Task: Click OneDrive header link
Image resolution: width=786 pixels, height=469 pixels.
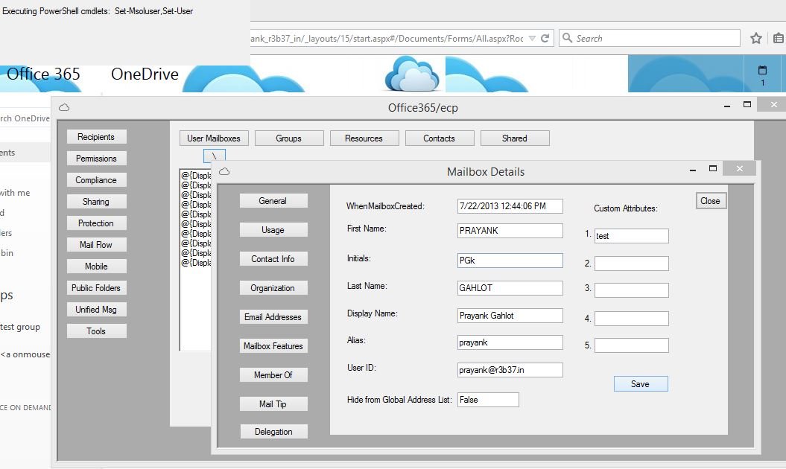Action: [x=145, y=74]
